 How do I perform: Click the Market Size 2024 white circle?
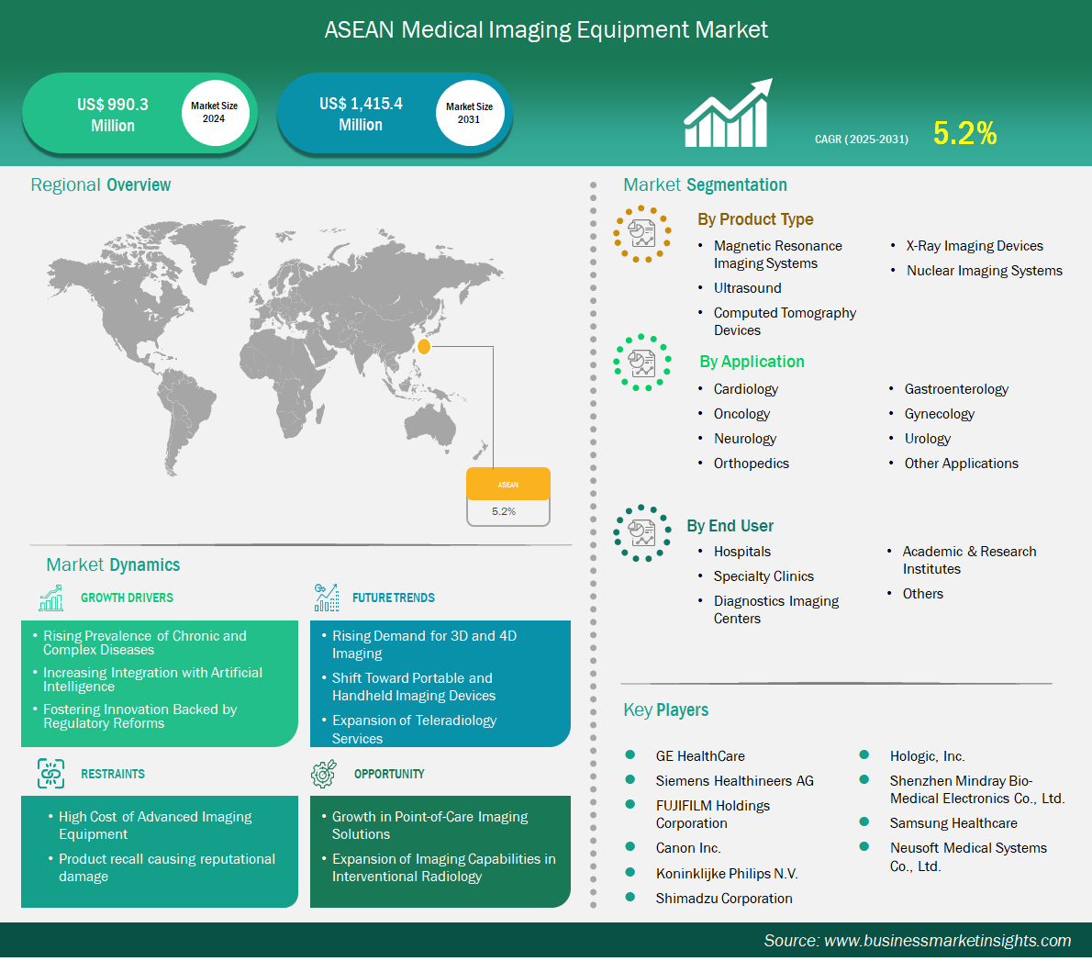click(x=215, y=112)
